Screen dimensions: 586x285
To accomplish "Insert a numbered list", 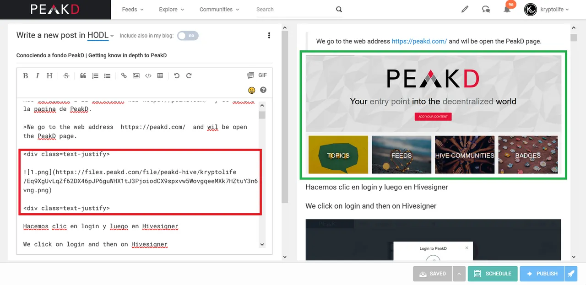I will point(95,76).
